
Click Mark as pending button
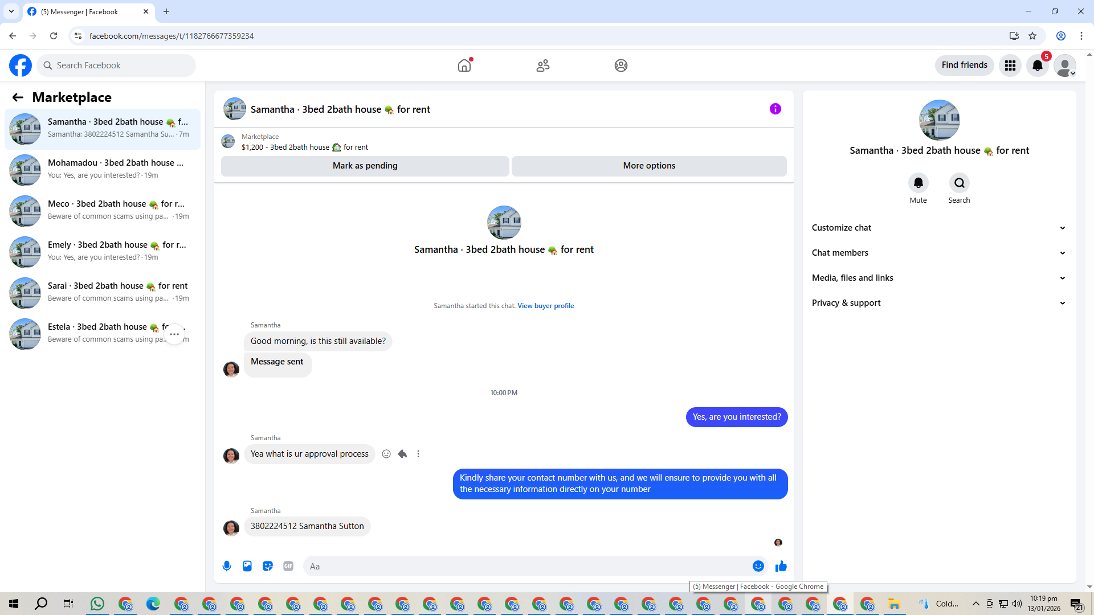pos(365,166)
